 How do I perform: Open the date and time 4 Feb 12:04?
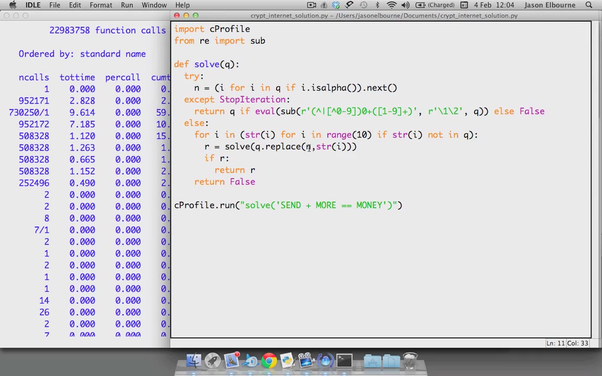coord(494,5)
